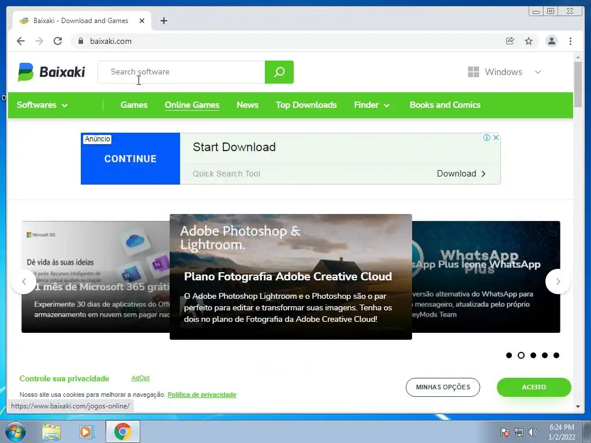Click the ACEITO cookie button
The image size is (591, 443).
[534, 387]
